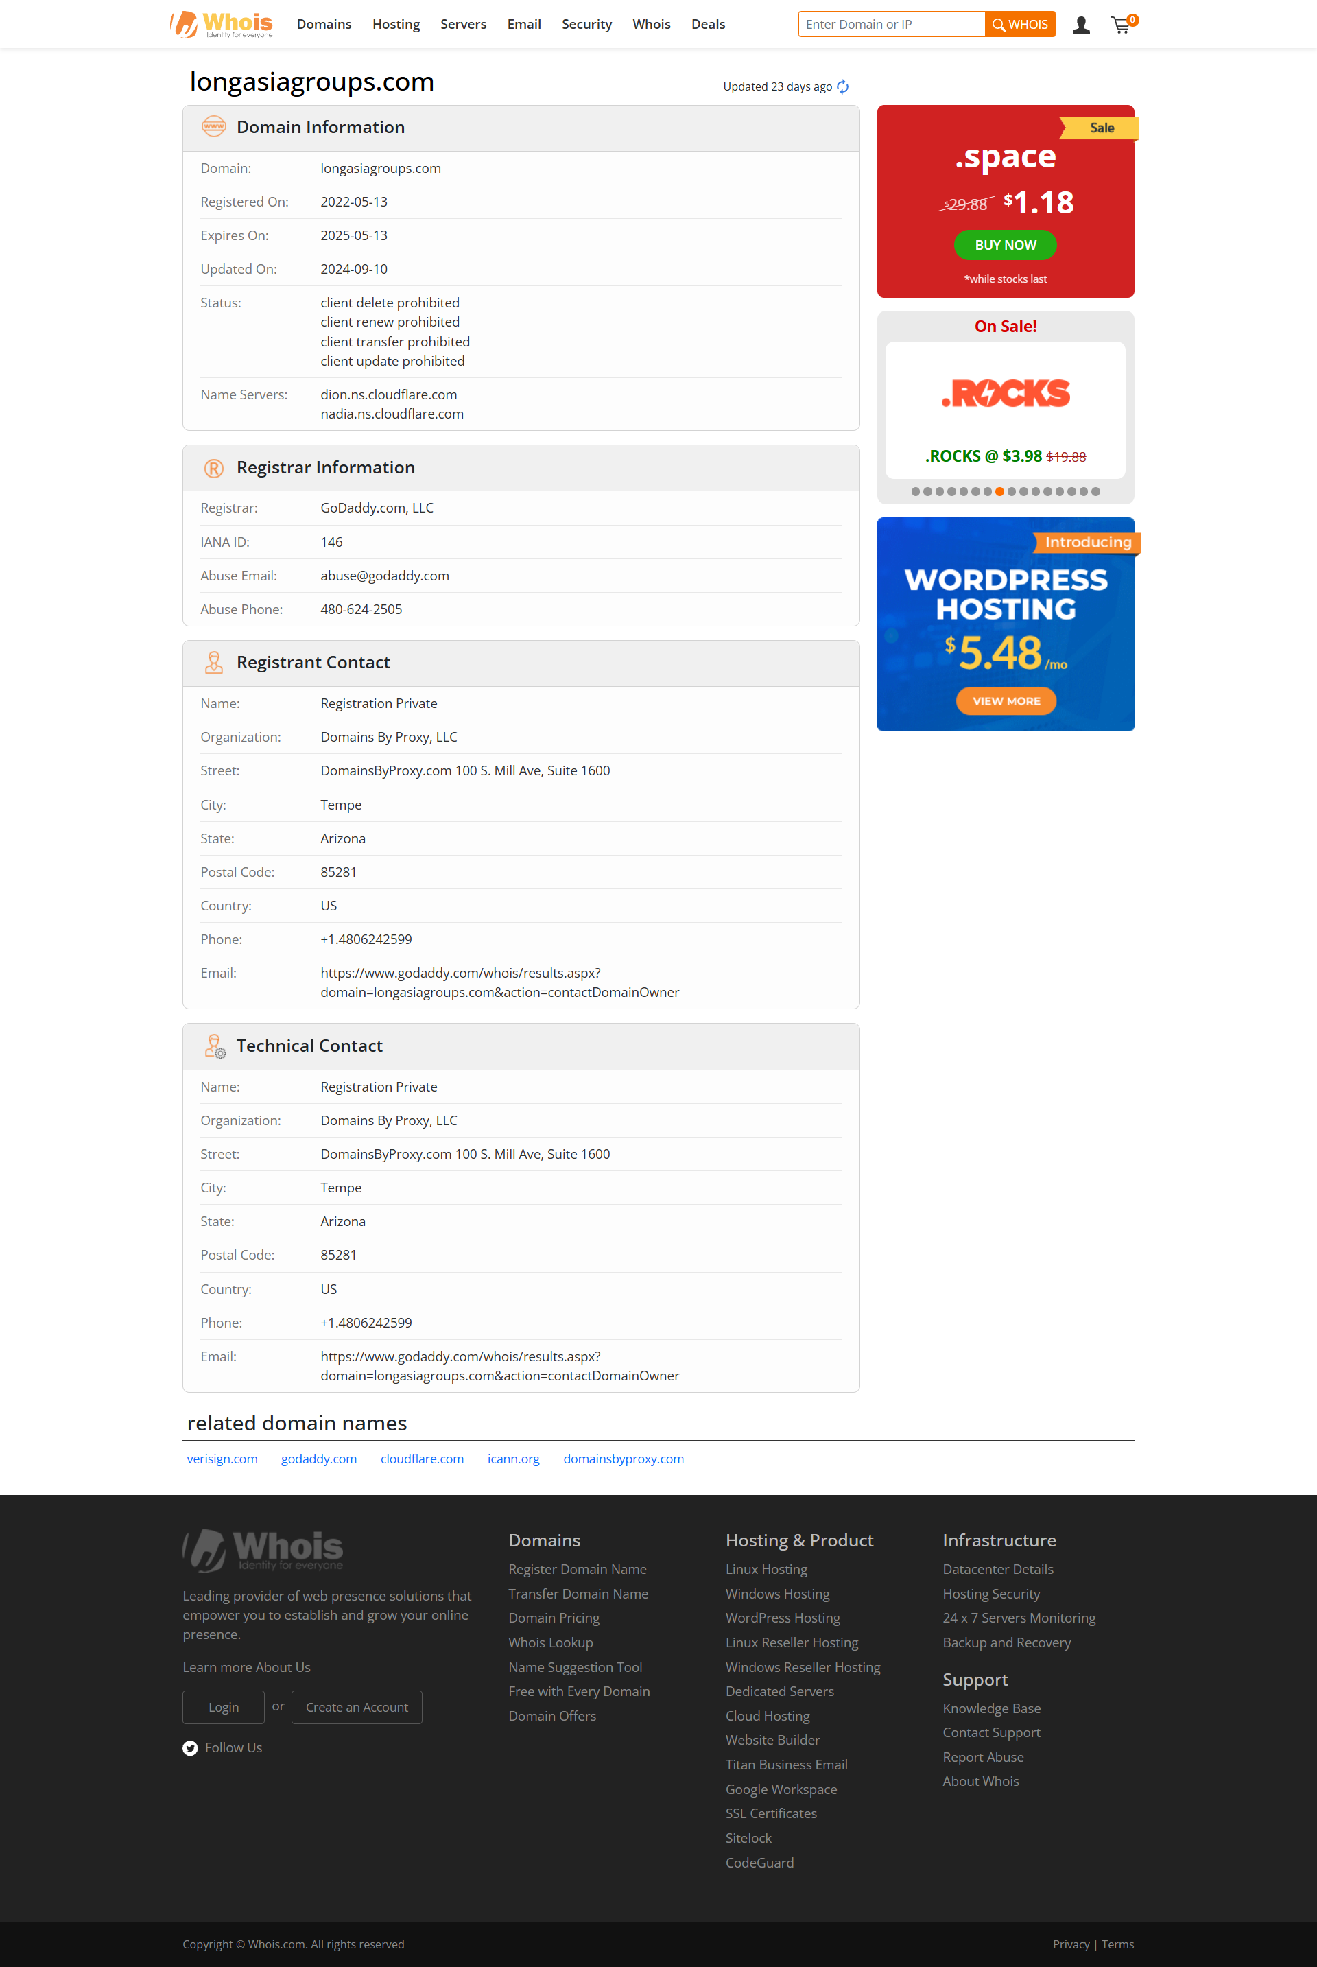The image size is (1317, 1967).
Task: Click name server dion.ns.cloudflare.com
Action: [x=389, y=394]
